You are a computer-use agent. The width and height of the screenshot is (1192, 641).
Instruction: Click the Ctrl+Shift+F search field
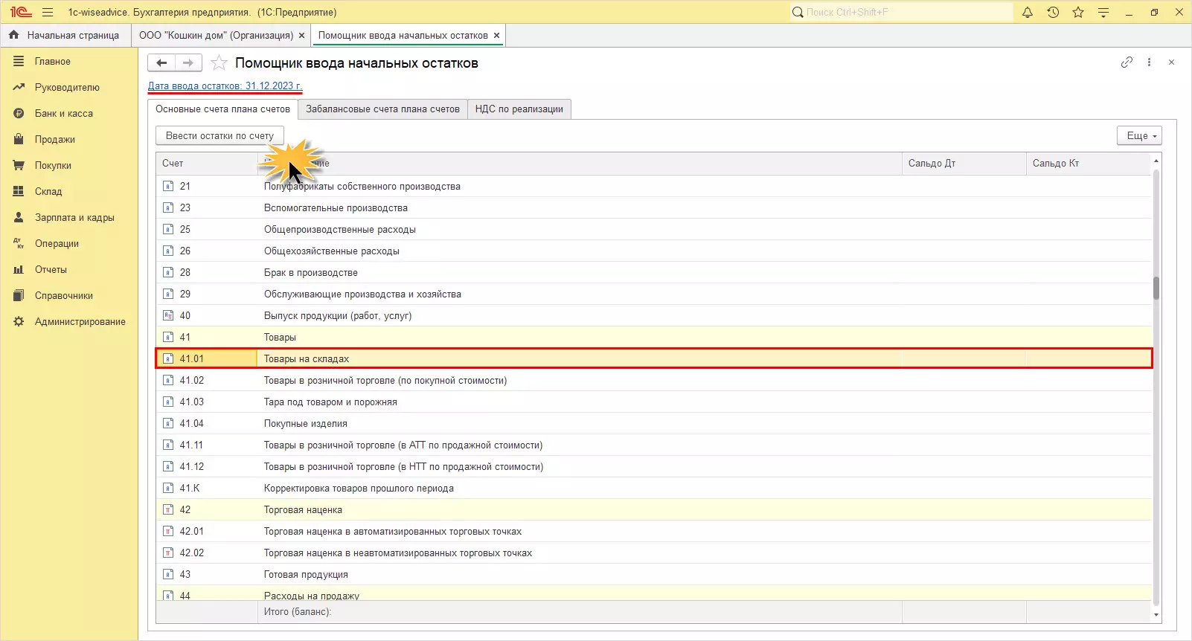(x=901, y=13)
